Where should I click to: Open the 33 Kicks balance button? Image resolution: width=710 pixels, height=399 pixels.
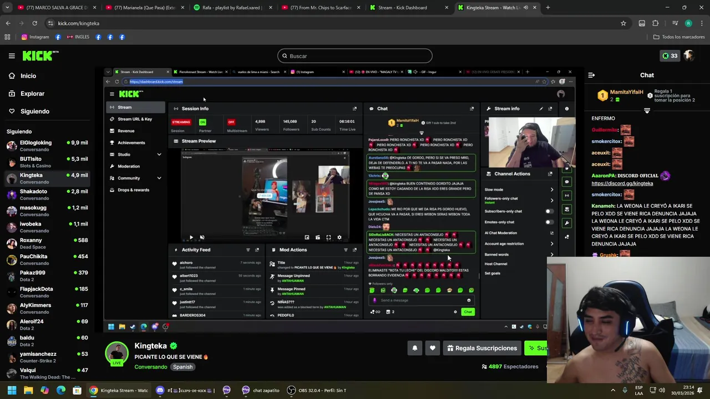pyautogui.click(x=670, y=55)
